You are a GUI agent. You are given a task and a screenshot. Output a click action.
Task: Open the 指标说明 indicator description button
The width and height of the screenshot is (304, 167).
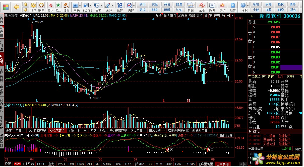click(226, 135)
